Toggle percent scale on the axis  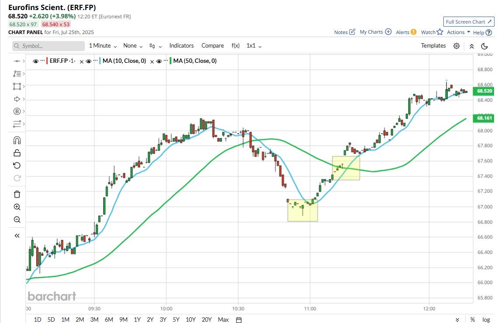click(x=472, y=320)
